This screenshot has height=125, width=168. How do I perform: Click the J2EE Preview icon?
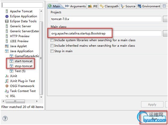pos(7,41)
